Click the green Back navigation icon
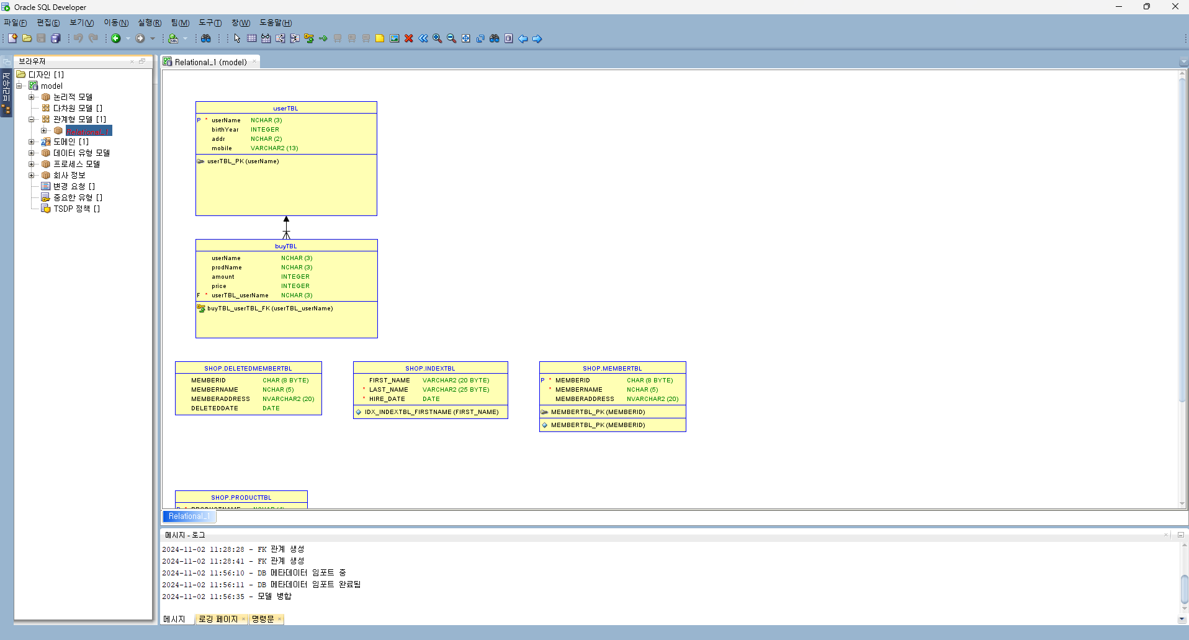1189x640 pixels. [x=116, y=38]
